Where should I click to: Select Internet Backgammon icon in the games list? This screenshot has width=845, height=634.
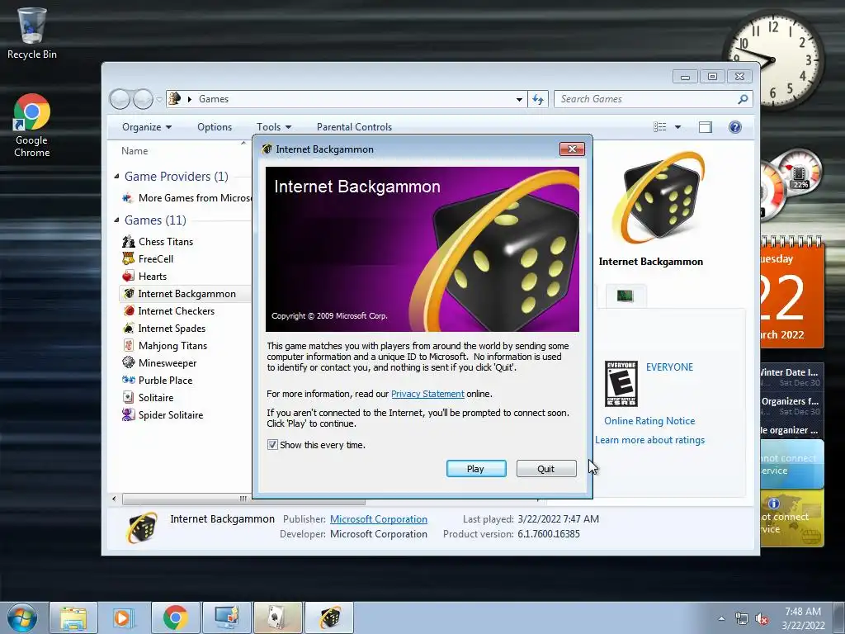pyautogui.click(x=129, y=293)
